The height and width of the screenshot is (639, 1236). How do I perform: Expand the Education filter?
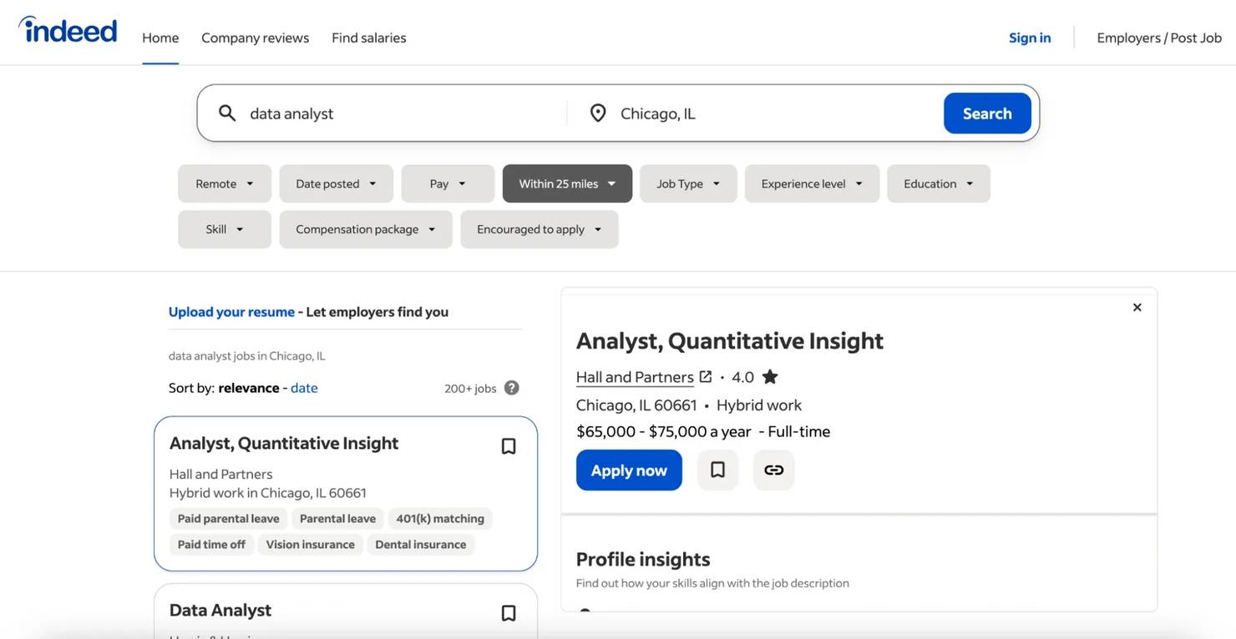(939, 184)
